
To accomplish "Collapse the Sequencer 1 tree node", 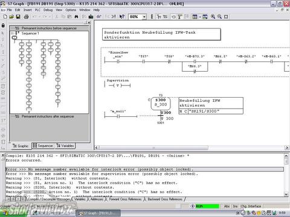I will click(x=12, y=33).
